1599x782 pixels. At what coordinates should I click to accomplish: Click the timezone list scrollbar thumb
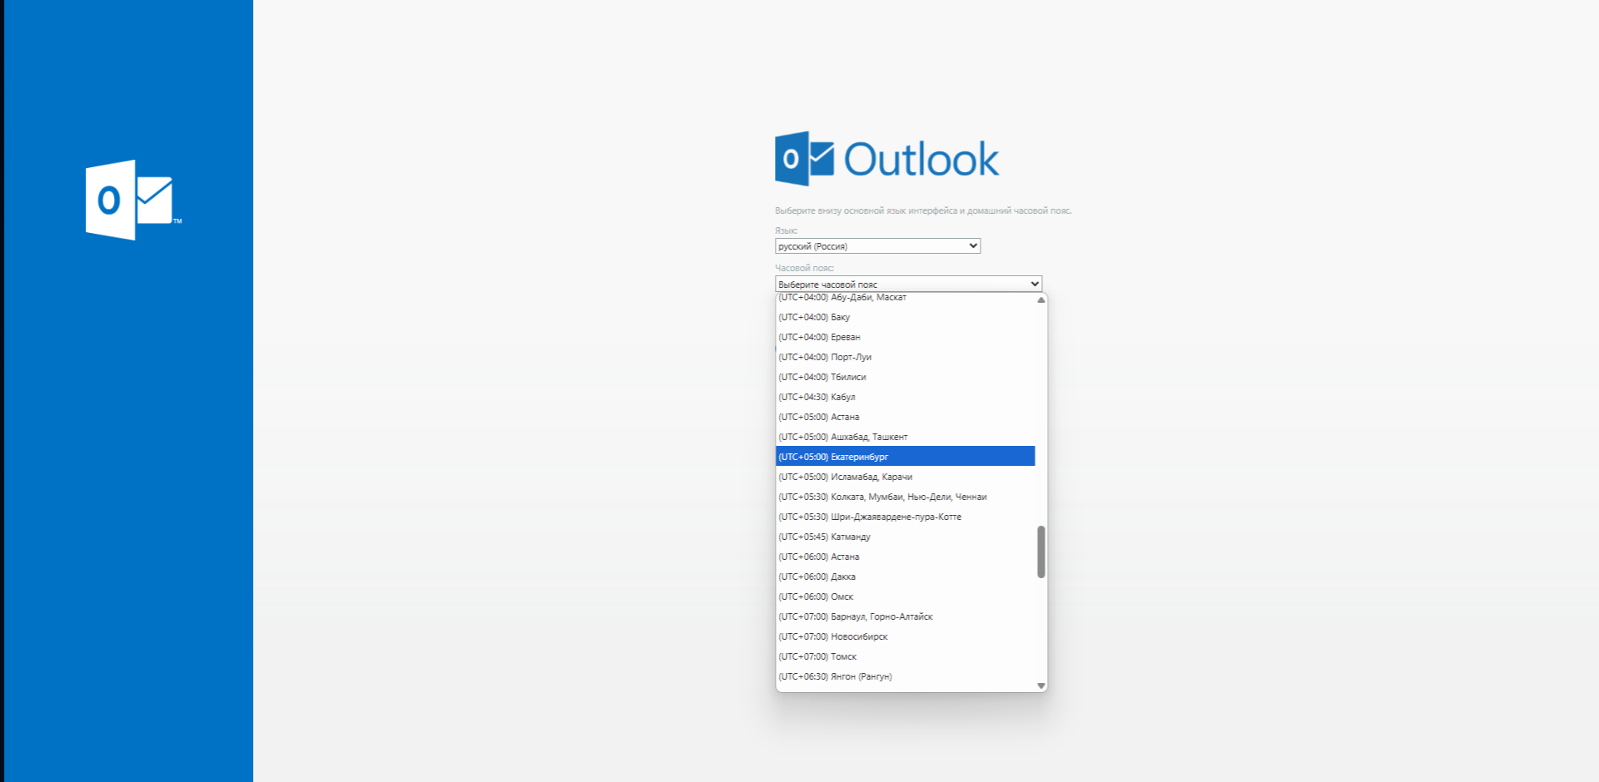1040,552
